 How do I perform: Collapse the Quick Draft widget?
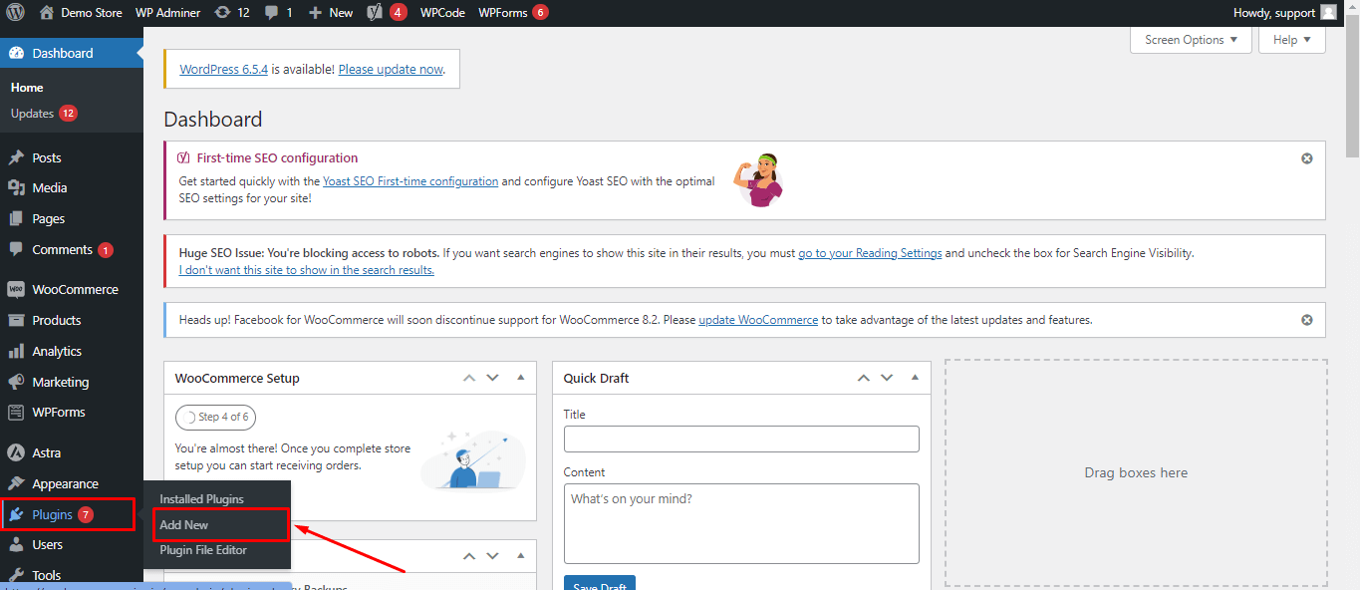click(915, 378)
